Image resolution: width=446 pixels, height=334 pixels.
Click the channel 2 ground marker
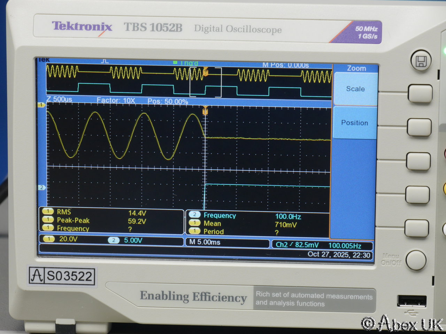coord(41,188)
